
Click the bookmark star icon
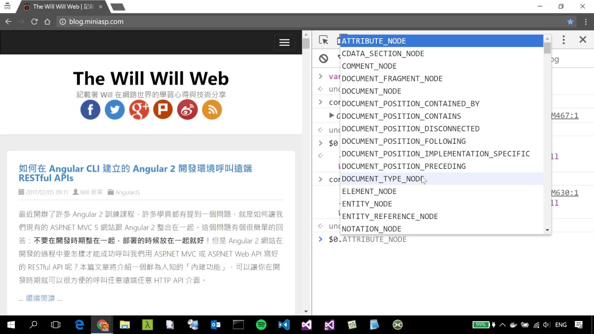tap(570, 21)
